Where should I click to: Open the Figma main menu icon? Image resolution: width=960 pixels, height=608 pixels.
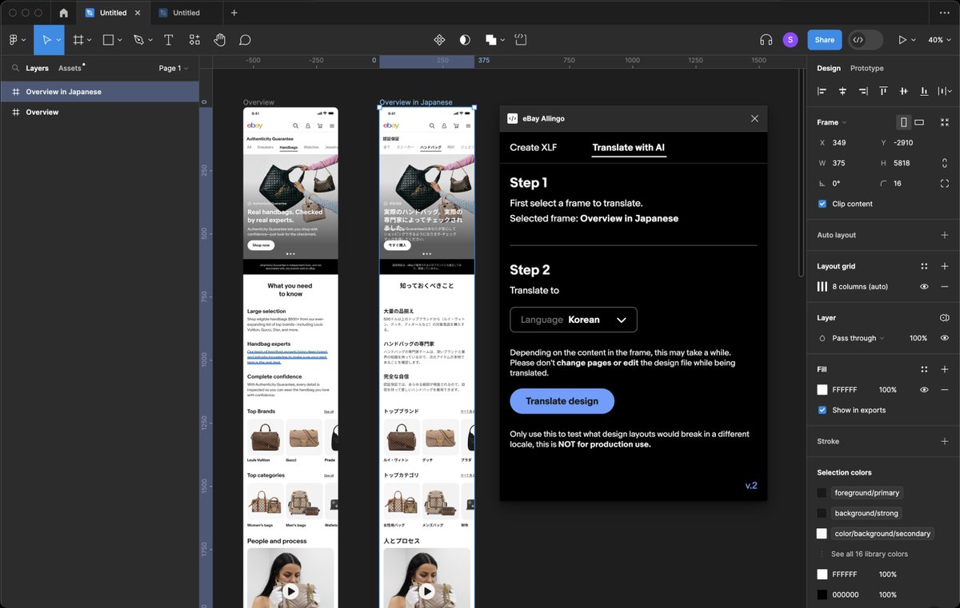coord(14,40)
